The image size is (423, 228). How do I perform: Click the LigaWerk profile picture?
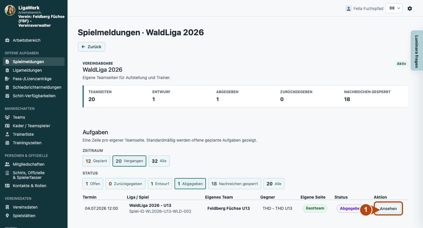pos(10,10)
